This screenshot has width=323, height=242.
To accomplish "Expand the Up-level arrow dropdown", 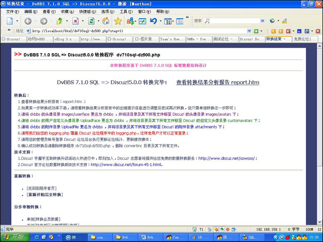I will coord(67,21).
